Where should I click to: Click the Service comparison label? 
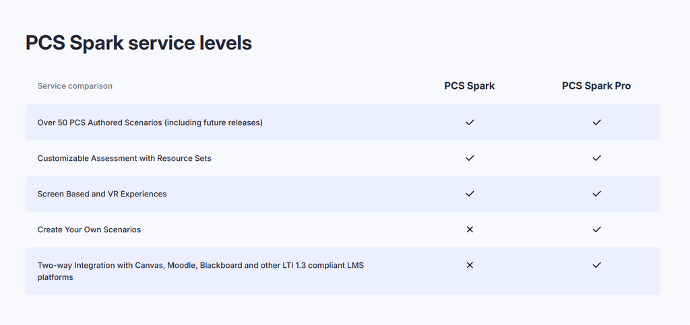75,86
